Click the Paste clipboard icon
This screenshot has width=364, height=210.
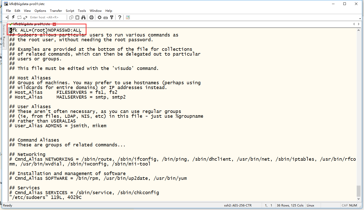77,17
